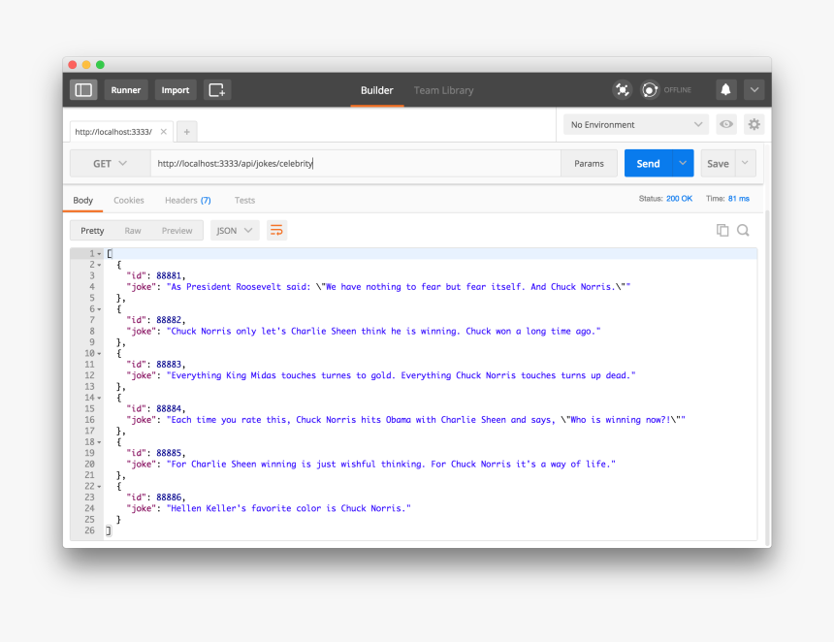Open the settings gear for environments

pos(754,124)
